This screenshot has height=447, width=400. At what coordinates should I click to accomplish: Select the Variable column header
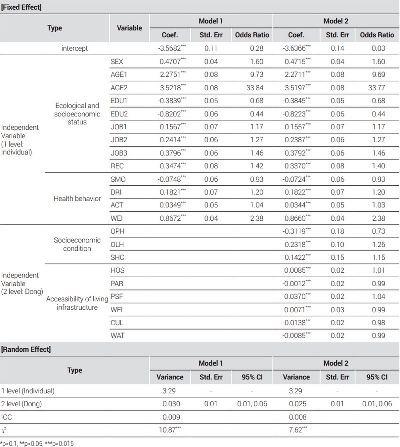(129, 28)
